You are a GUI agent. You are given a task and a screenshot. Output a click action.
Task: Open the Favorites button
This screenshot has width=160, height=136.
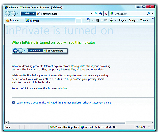[x=13, y=20]
